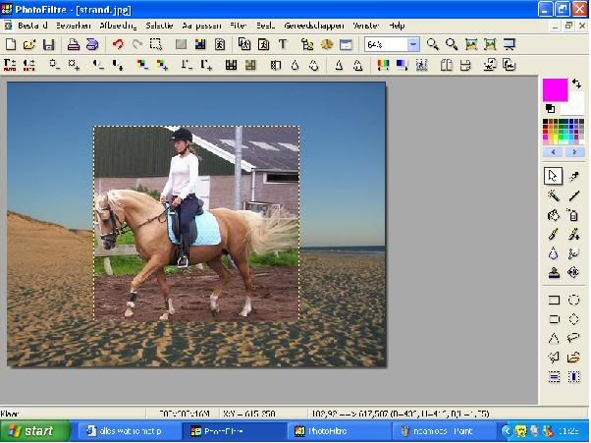Click the white background color swatch
The height and width of the screenshot is (443, 591).
576,105
